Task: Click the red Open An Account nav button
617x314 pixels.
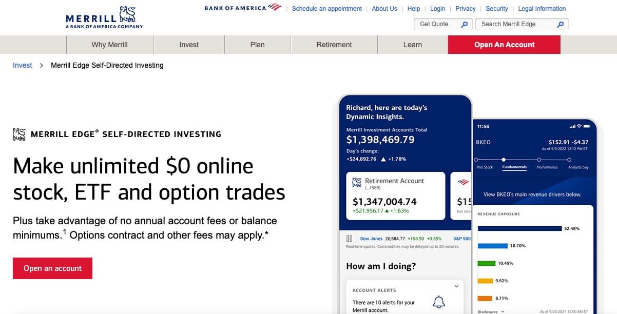Action: (504, 45)
